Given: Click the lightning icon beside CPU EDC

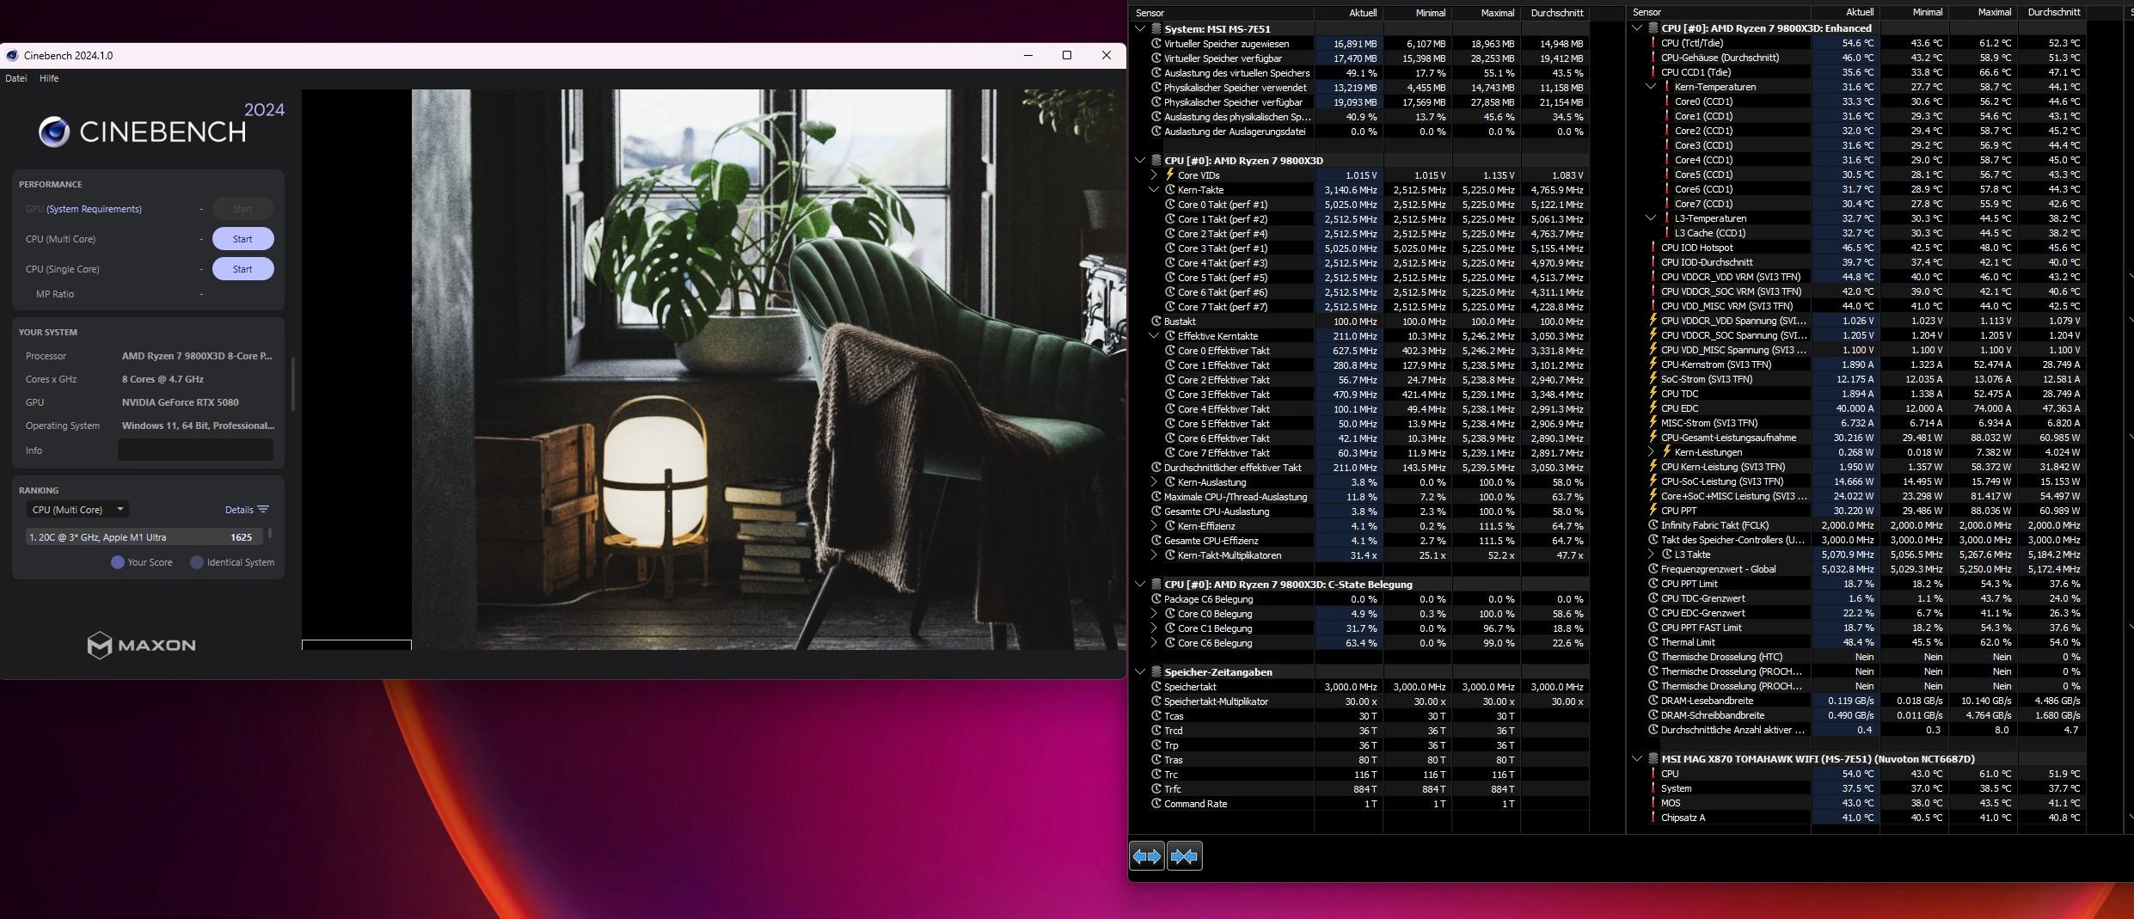Looking at the screenshot, I should 1653,408.
